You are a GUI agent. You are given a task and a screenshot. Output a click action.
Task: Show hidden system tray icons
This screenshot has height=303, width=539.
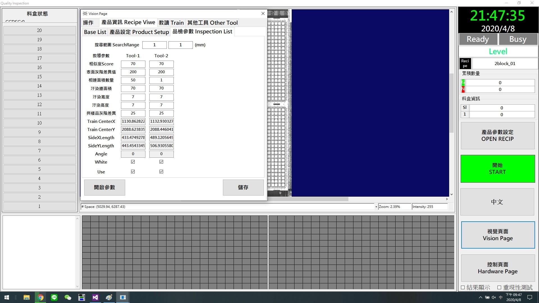click(480, 297)
